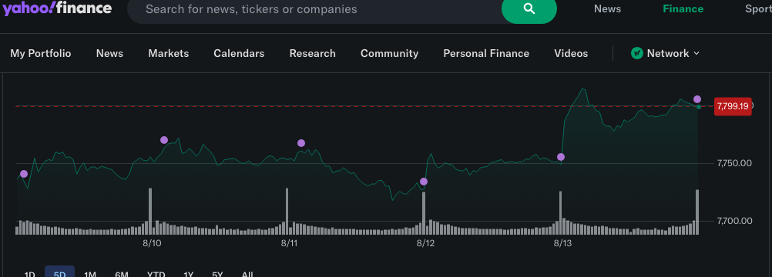Open the Markets menu
Viewport: 772px width, 277px height.
[x=169, y=53]
